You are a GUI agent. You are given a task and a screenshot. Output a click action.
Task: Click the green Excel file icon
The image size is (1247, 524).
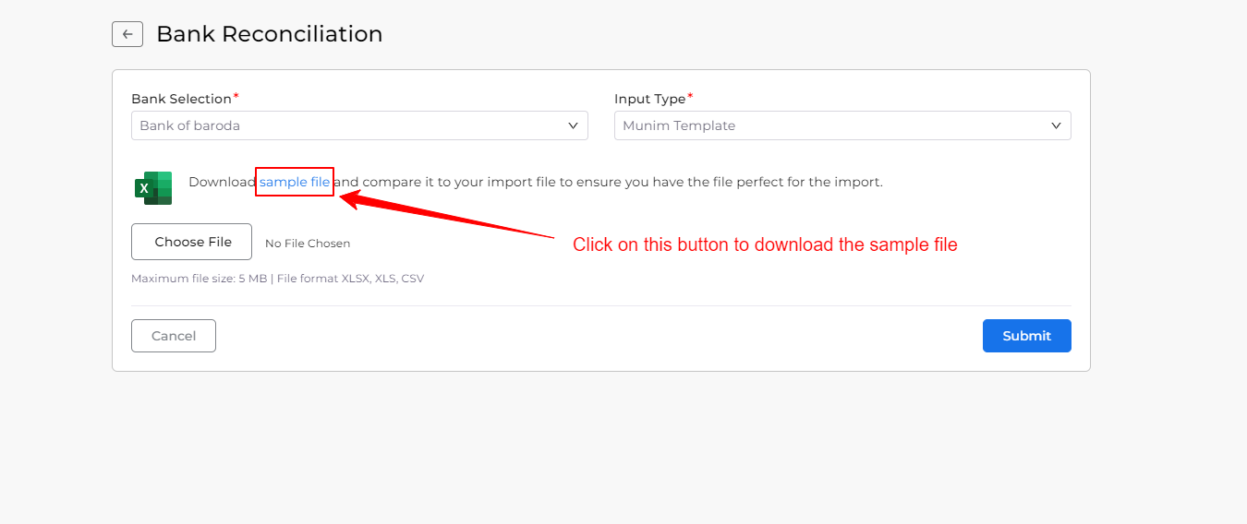pos(152,187)
